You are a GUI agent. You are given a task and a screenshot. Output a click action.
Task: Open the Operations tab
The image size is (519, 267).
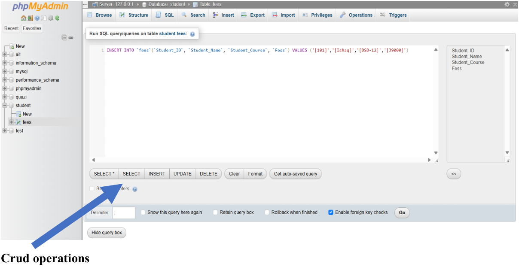(356, 15)
